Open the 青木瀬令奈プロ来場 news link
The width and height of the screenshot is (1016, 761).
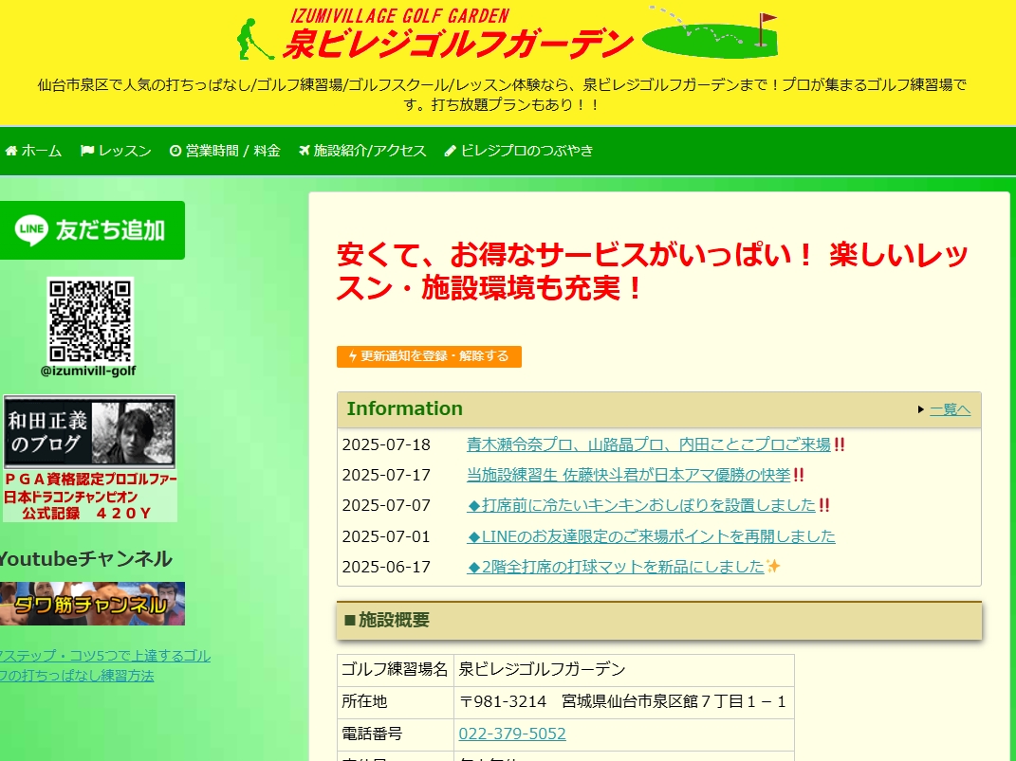point(648,444)
